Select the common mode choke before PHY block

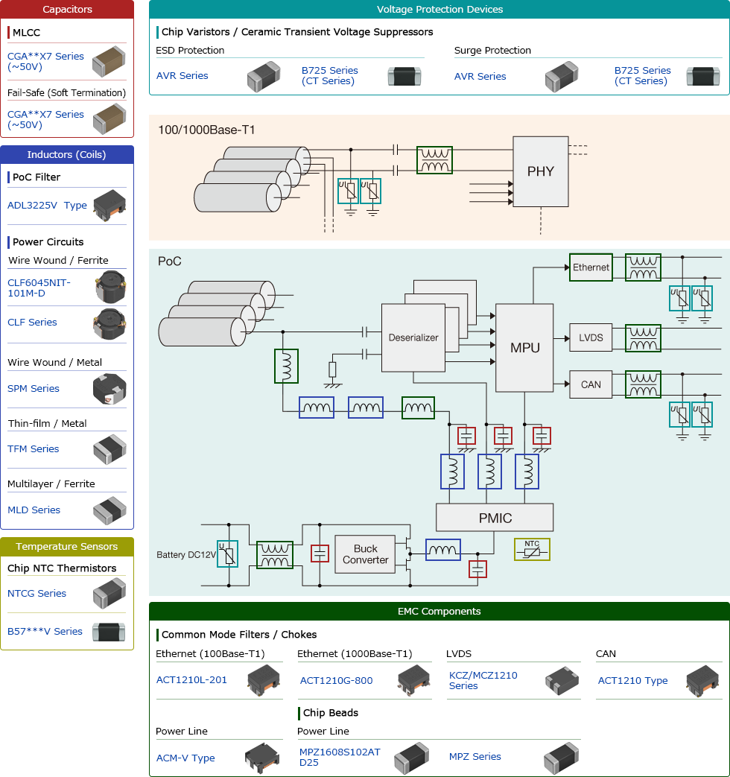[x=435, y=159]
